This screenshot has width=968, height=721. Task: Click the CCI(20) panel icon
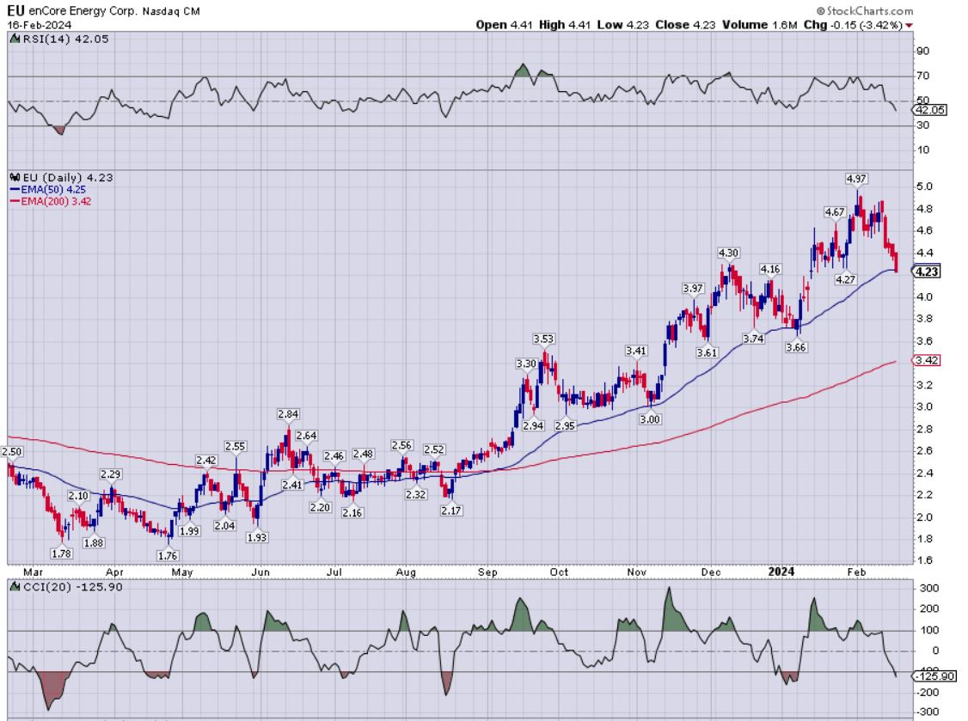(x=15, y=587)
